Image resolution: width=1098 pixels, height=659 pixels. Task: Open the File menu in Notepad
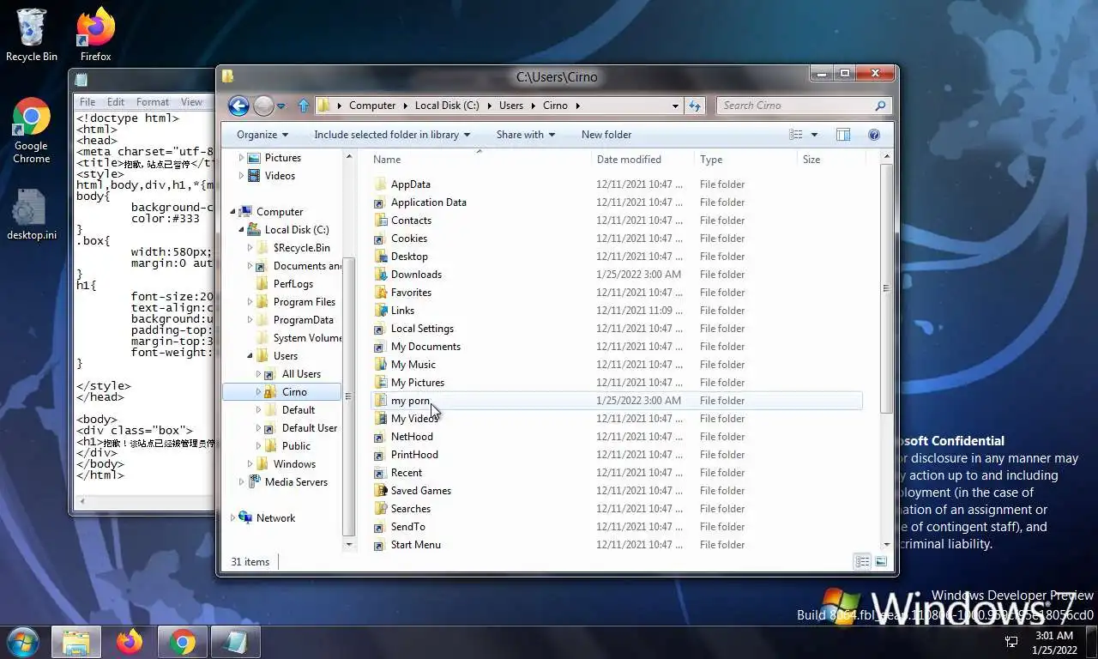87,102
